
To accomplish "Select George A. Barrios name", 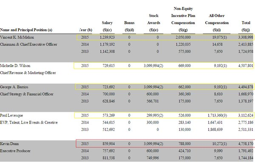I will (14, 87).
